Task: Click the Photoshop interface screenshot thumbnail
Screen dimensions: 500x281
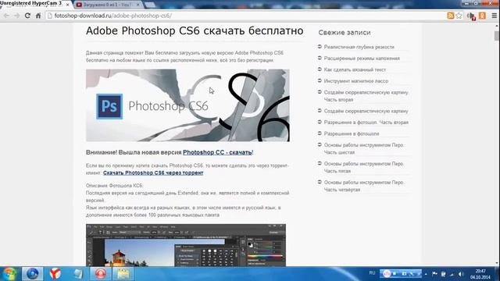Action: 186,245
